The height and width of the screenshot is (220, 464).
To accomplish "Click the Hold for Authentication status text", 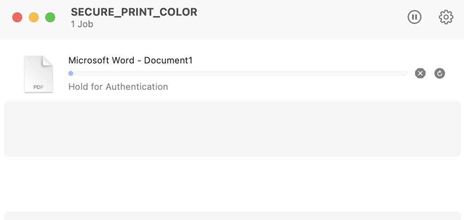I will point(118,87).
